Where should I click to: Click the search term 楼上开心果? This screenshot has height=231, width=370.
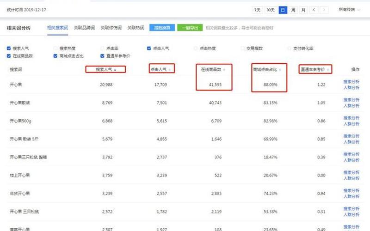(x=20, y=176)
